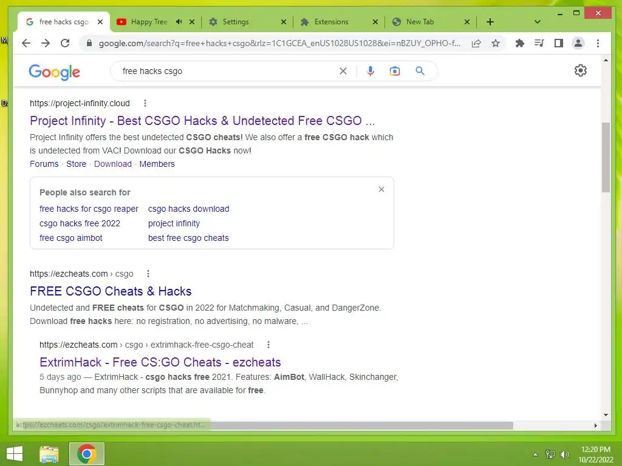This screenshot has width=622, height=466.
Task: Open File Explorer from the taskbar
Action: click(x=49, y=454)
